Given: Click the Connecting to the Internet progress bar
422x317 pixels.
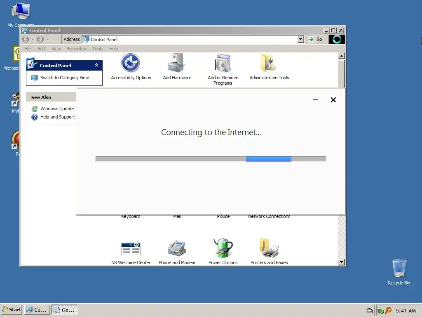Looking at the screenshot, I should (x=211, y=159).
